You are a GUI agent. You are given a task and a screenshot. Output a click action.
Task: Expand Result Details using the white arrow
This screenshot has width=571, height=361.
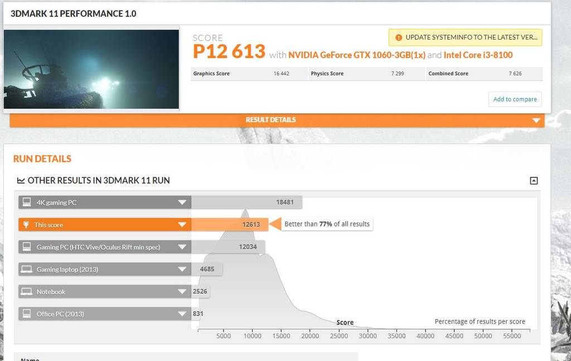(x=536, y=120)
